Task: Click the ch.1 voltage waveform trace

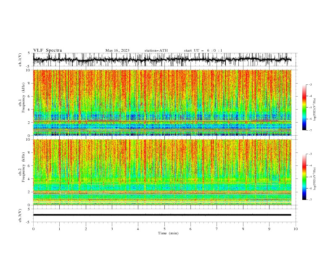Action: pyautogui.click(x=162, y=60)
